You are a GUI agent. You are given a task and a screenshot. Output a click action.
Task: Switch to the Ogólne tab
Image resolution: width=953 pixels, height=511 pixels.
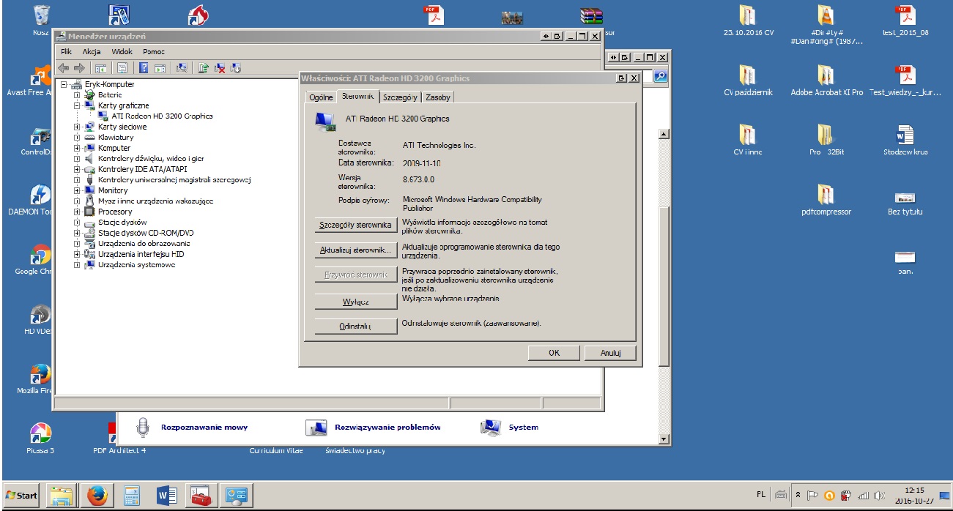(x=321, y=97)
